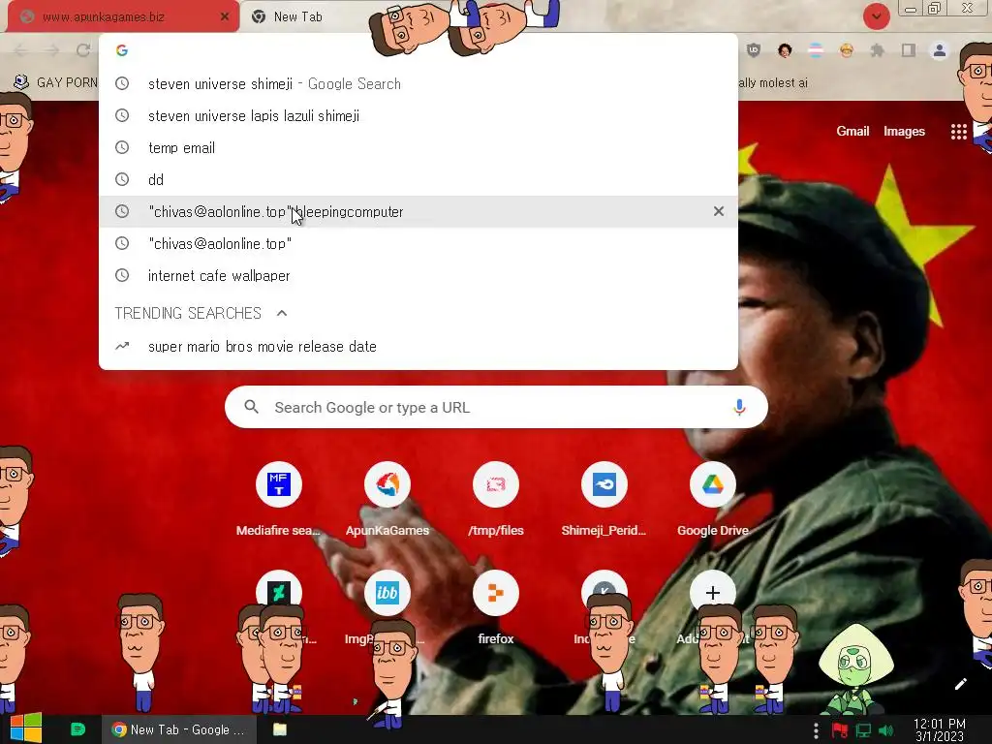Screen dimensions: 992x744
Task: Open the ImgBB shortcut tile
Action: click(387, 593)
